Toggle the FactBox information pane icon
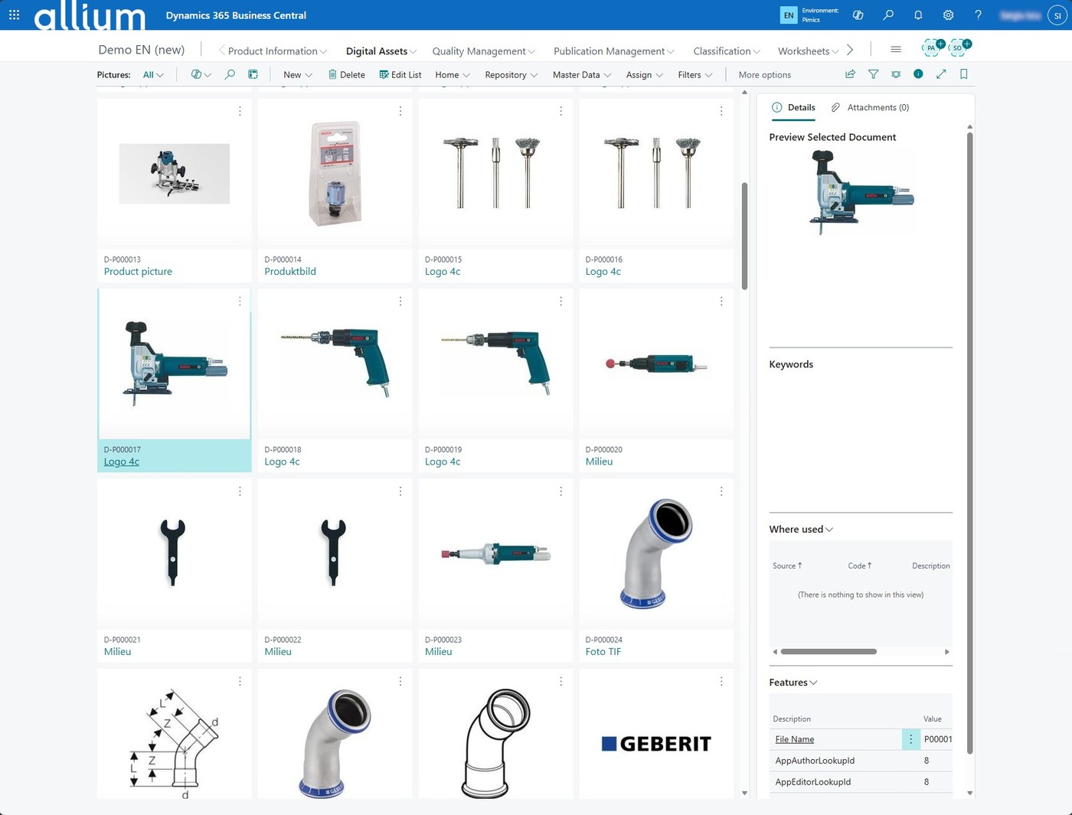The height and width of the screenshot is (815, 1072). [x=918, y=74]
